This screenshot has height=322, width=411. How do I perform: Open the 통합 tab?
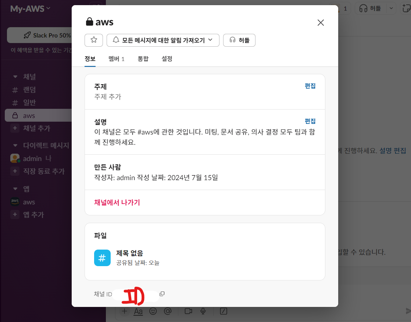click(143, 59)
